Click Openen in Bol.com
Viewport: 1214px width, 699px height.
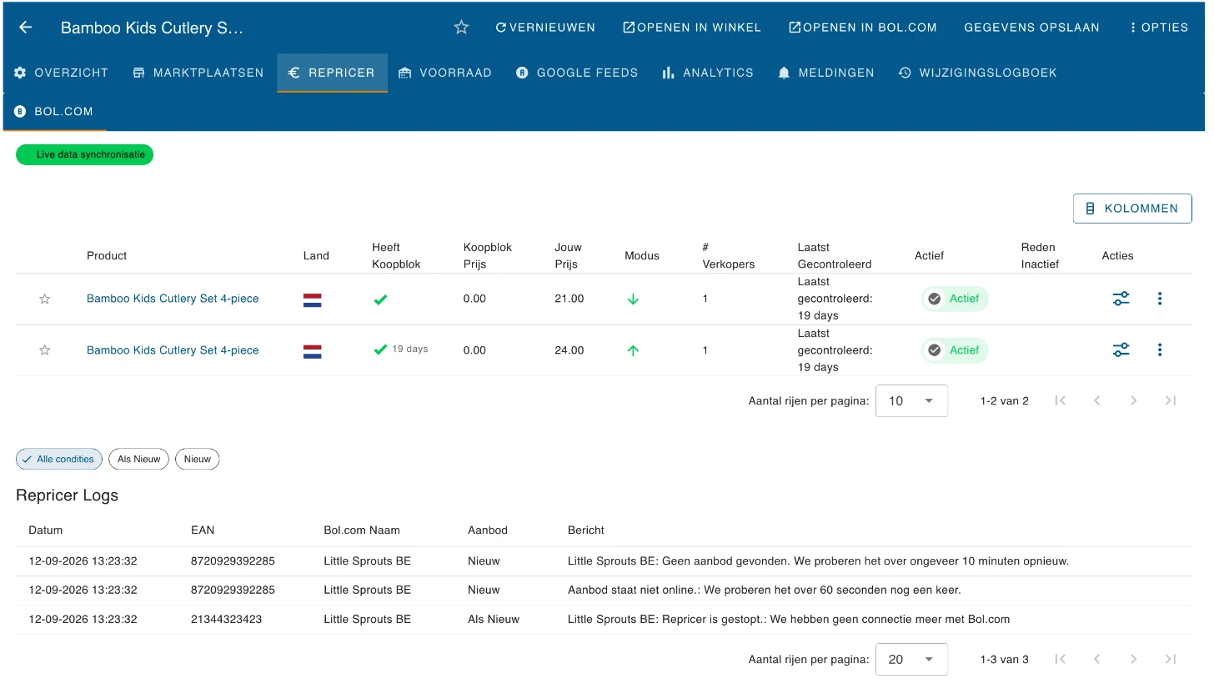pos(863,28)
